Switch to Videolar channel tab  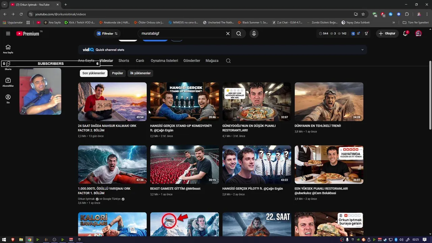pyautogui.click(x=106, y=61)
